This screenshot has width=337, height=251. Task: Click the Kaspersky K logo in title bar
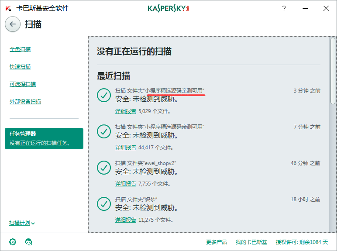[8, 8]
